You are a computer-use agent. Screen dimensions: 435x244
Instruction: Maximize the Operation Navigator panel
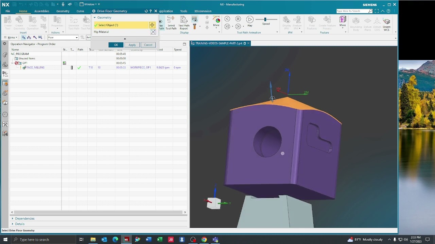(185, 44)
